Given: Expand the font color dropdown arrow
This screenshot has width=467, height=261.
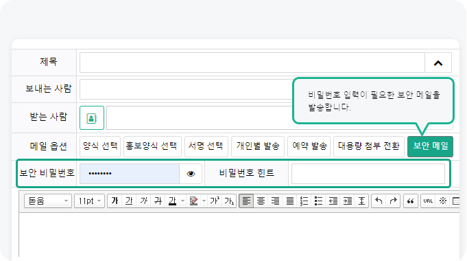Looking at the screenshot, I should click(x=183, y=201).
